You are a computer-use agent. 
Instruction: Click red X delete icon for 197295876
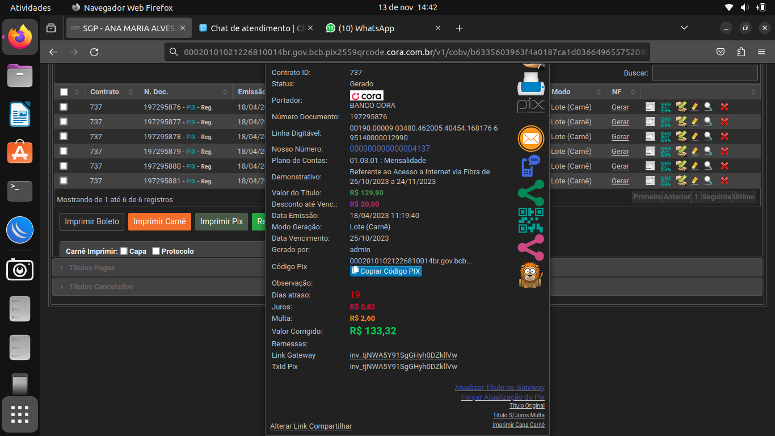724,107
